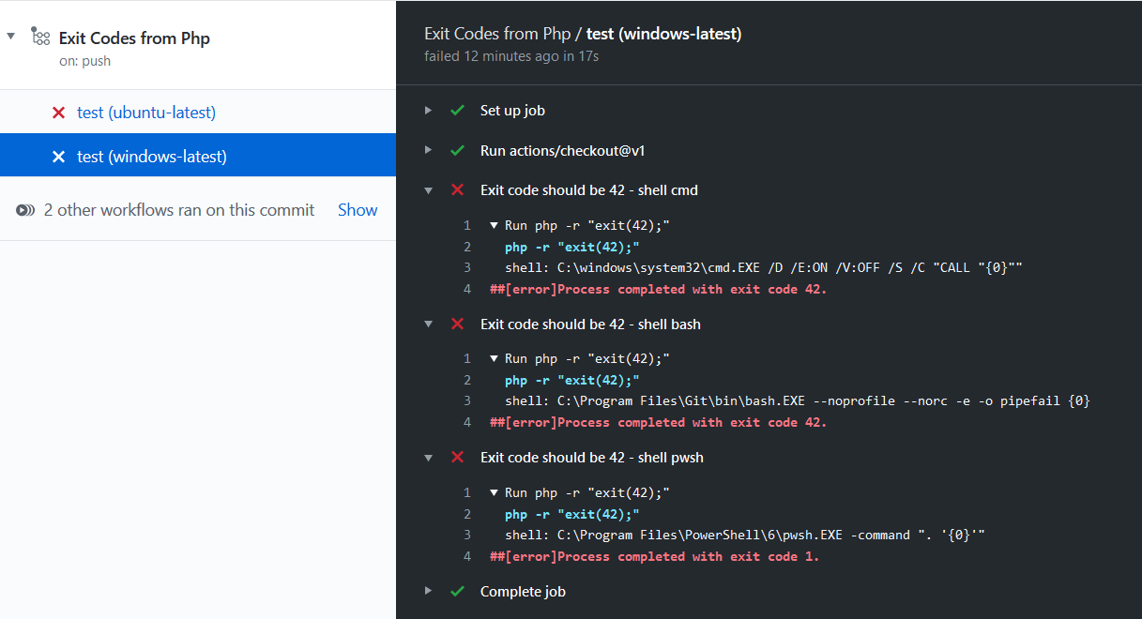1142x619 pixels.
Task: Click the bash.EXE shell log line
Action: click(797, 401)
